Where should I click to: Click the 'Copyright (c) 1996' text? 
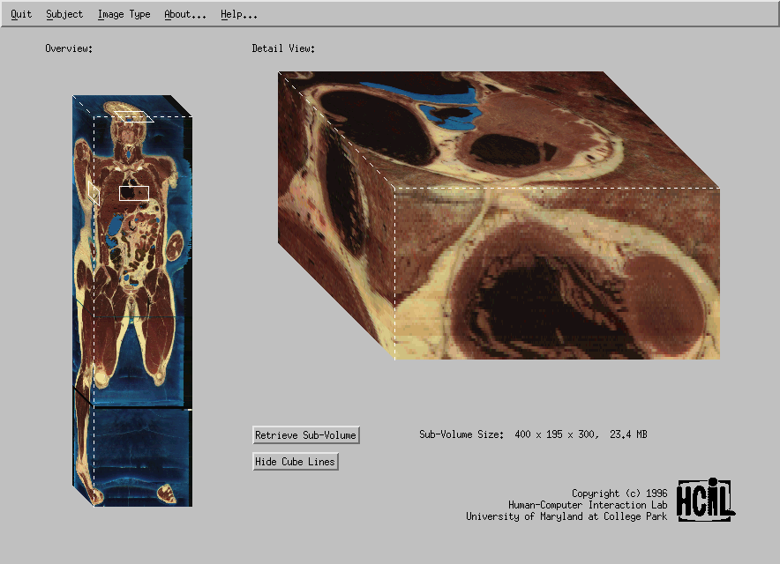(619, 493)
